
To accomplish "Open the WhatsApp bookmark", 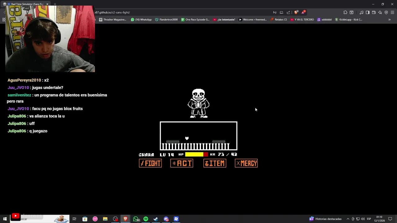I will pyautogui.click(x=141, y=20).
